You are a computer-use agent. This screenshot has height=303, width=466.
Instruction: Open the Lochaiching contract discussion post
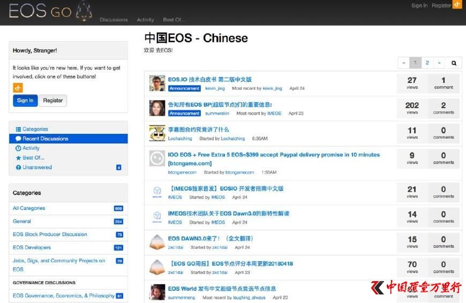pyautogui.click(x=199, y=130)
